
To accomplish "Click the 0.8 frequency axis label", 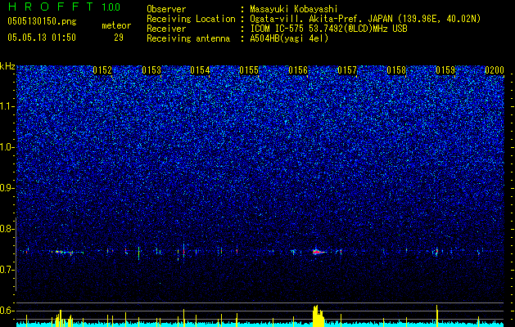I will pyautogui.click(x=7, y=229).
